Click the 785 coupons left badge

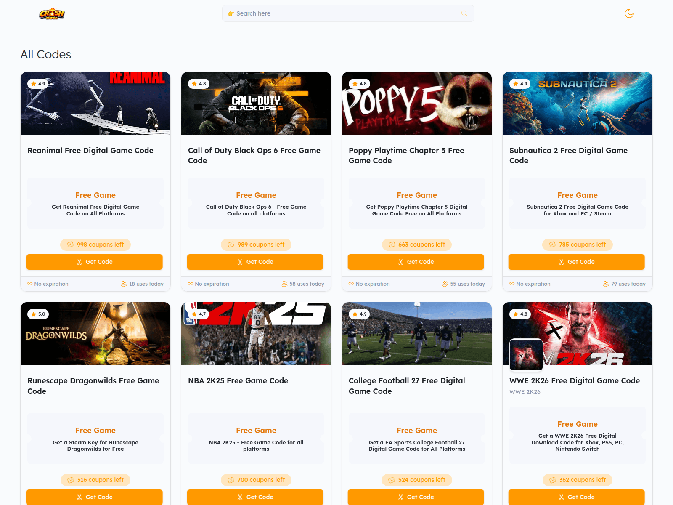[x=578, y=245]
